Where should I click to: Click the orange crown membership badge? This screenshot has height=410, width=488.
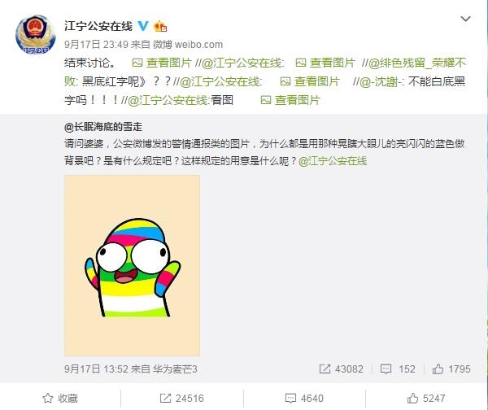(x=160, y=26)
